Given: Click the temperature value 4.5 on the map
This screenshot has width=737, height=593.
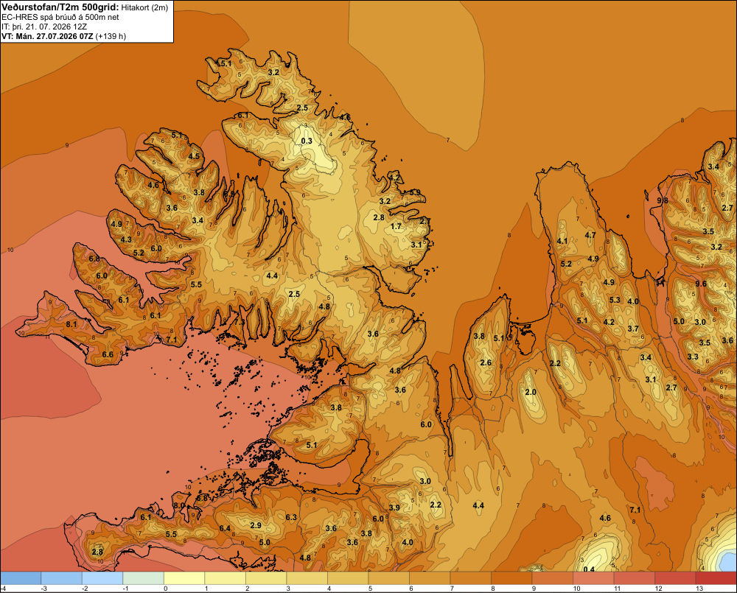Looking at the screenshot, I should point(194,156).
